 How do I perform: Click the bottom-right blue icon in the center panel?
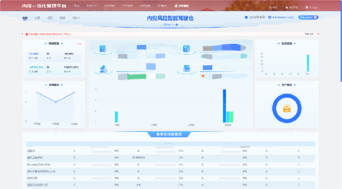186,69
